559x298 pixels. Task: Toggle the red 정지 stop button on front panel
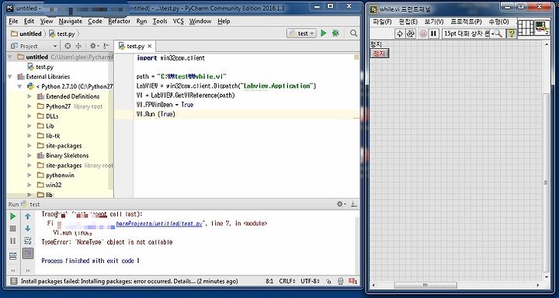pos(380,54)
